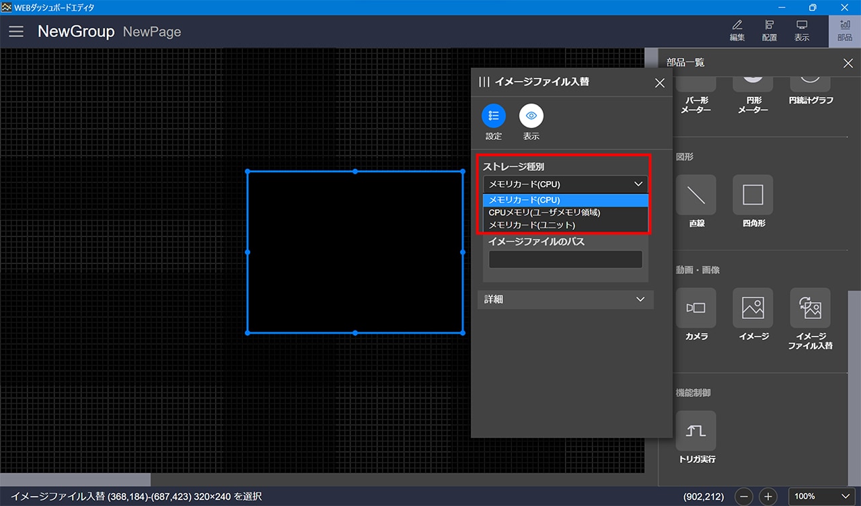Image resolution: width=861 pixels, height=506 pixels.
Task: Click the イメージファイルのパス input field
Action: (x=565, y=260)
